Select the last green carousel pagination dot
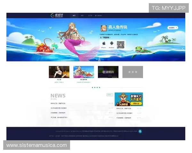The height and width of the screenshot is (153, 192). (100, 87)
